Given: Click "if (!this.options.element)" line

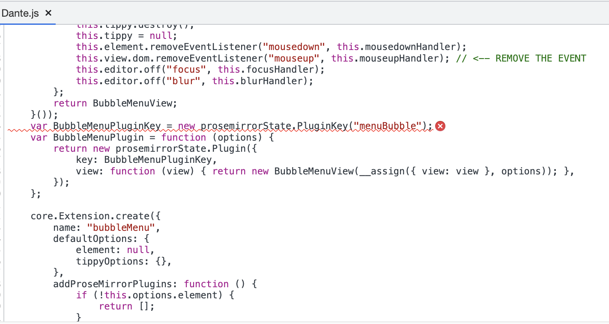Looking at the screenshot, I should pos(155,295).
